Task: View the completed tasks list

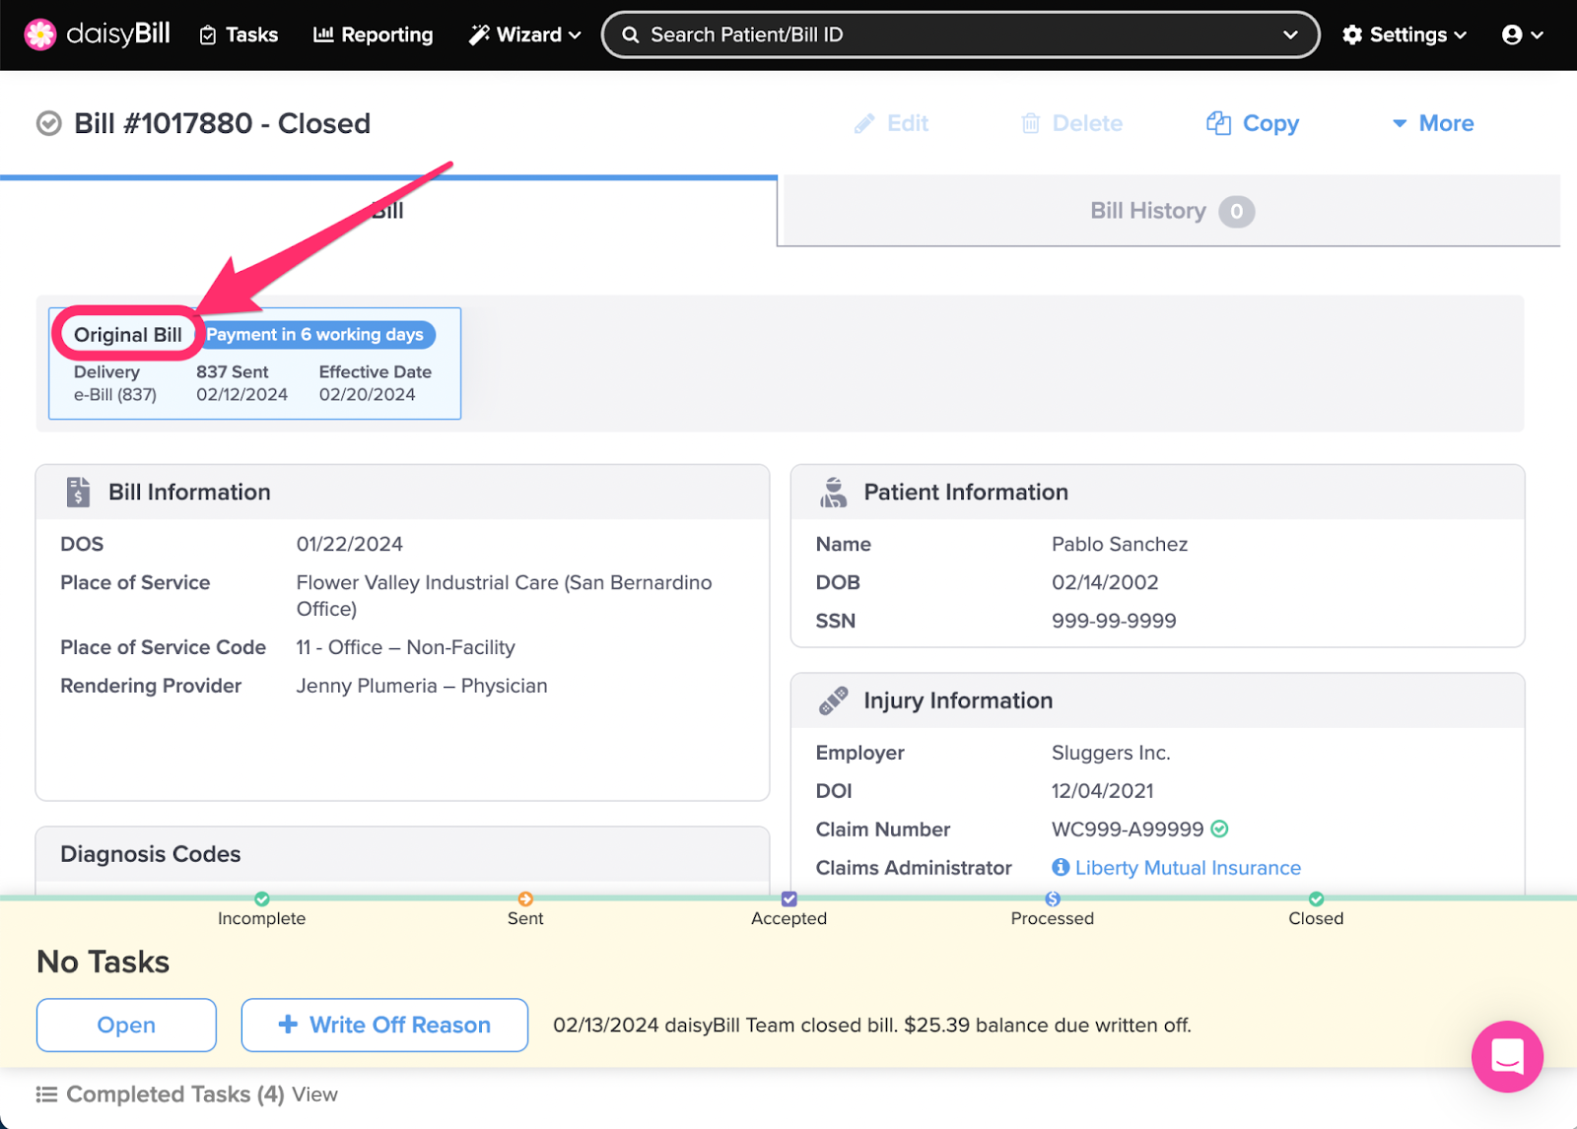Action: pyautogui.click(x=314, y=1095)
